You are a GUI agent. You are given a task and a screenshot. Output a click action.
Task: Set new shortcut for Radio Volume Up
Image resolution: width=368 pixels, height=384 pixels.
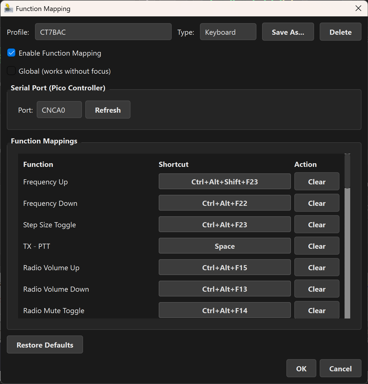tap(225, 267)
